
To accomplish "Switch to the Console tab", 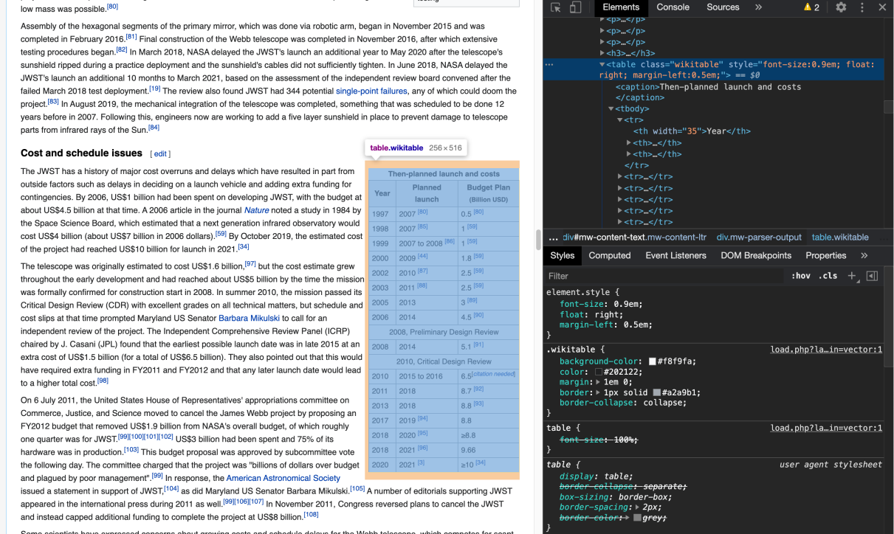I will pos(673,7).
